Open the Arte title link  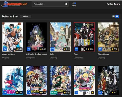[52, 54]
